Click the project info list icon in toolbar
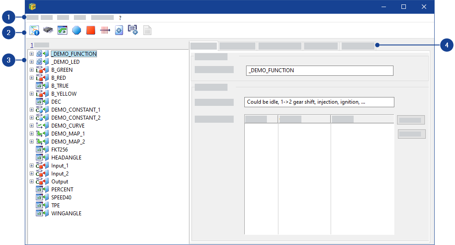455x245 pixels. pyautogui.click(x=34, y=30)
